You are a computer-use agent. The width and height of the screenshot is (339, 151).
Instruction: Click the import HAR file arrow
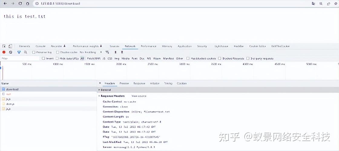[115, 52]
